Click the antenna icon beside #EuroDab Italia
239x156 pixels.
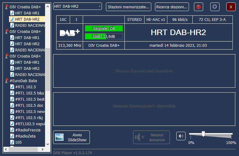6,81
